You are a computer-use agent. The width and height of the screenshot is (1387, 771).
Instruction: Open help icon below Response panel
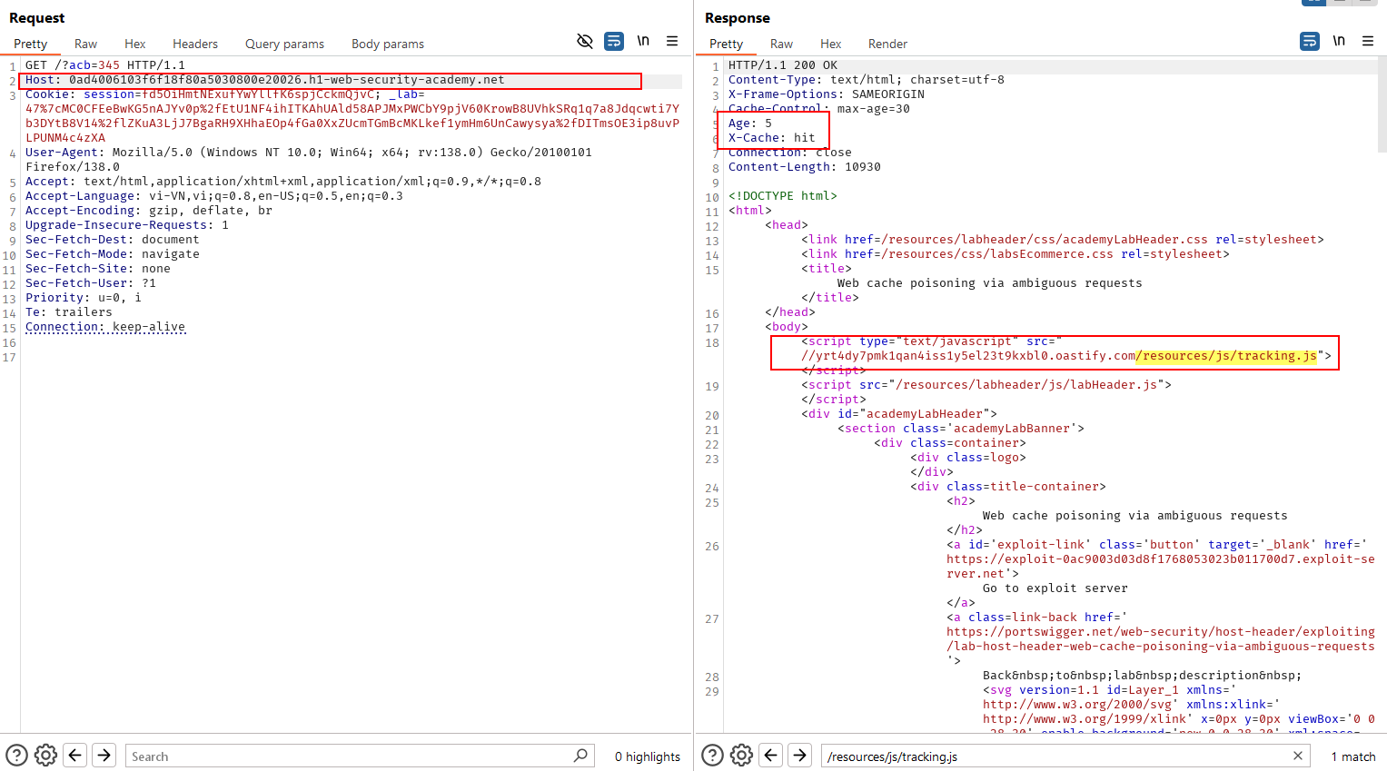pos(713,756)
